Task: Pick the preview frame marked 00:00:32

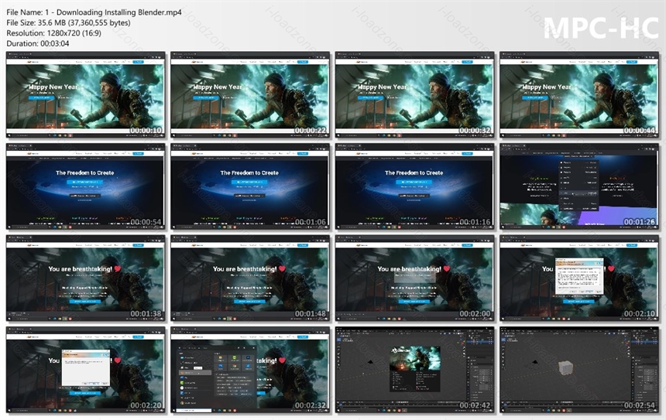Action: (x=414, y=94)
